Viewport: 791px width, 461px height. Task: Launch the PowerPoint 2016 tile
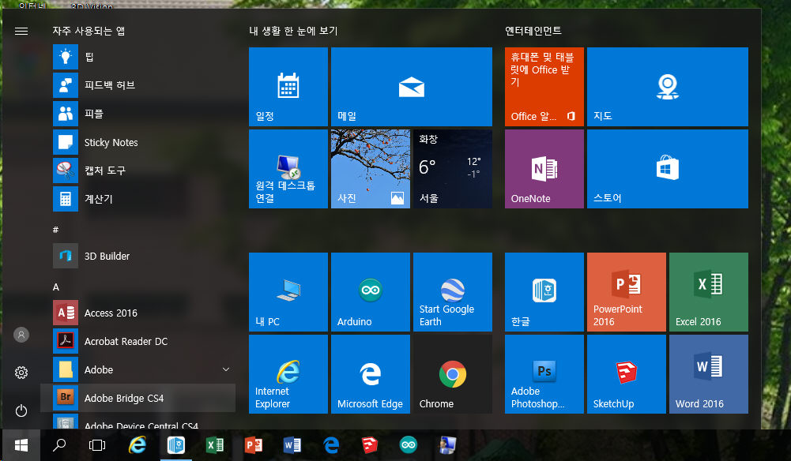coord(627,292)
